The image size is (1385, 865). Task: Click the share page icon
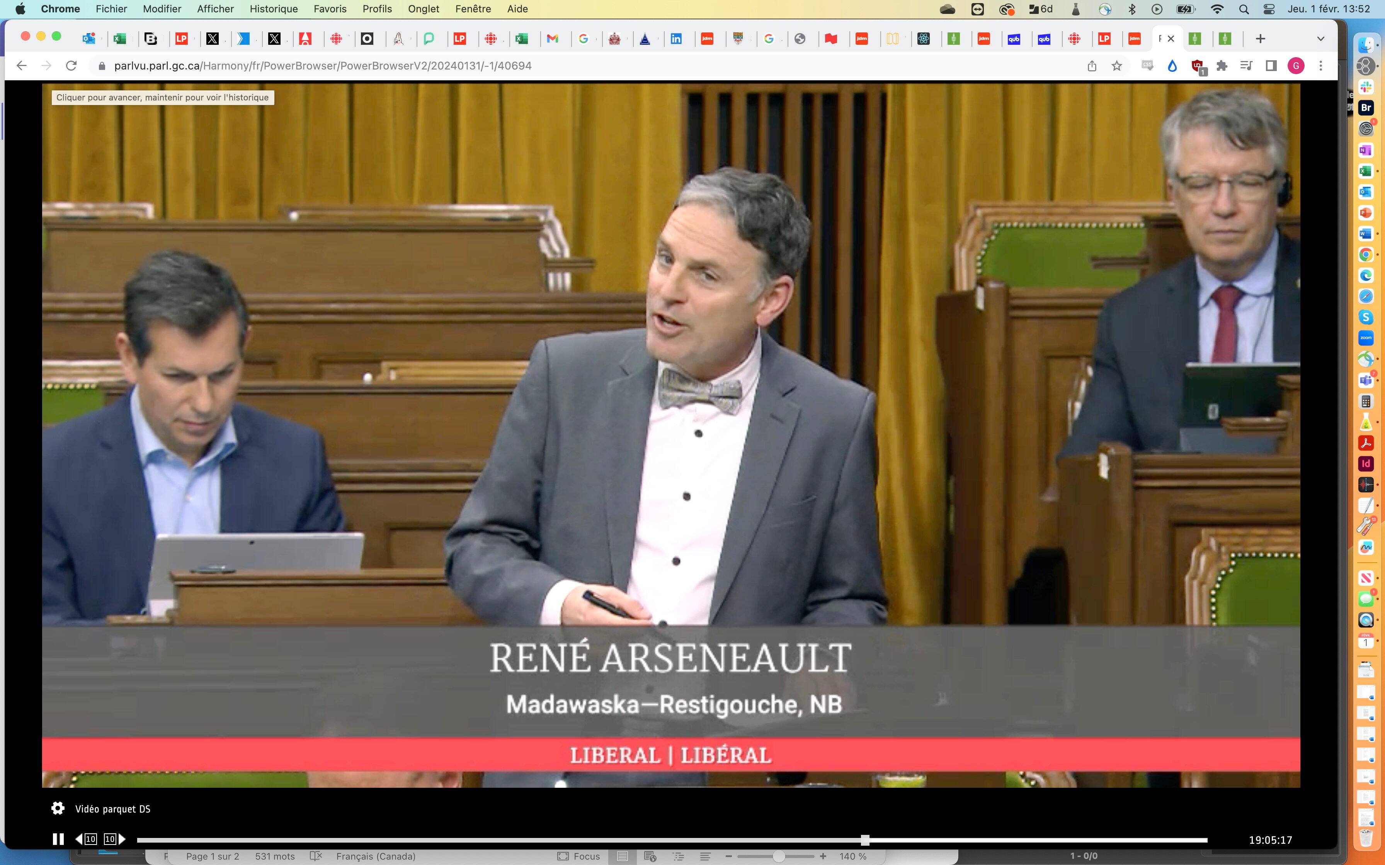[1092, 66]
